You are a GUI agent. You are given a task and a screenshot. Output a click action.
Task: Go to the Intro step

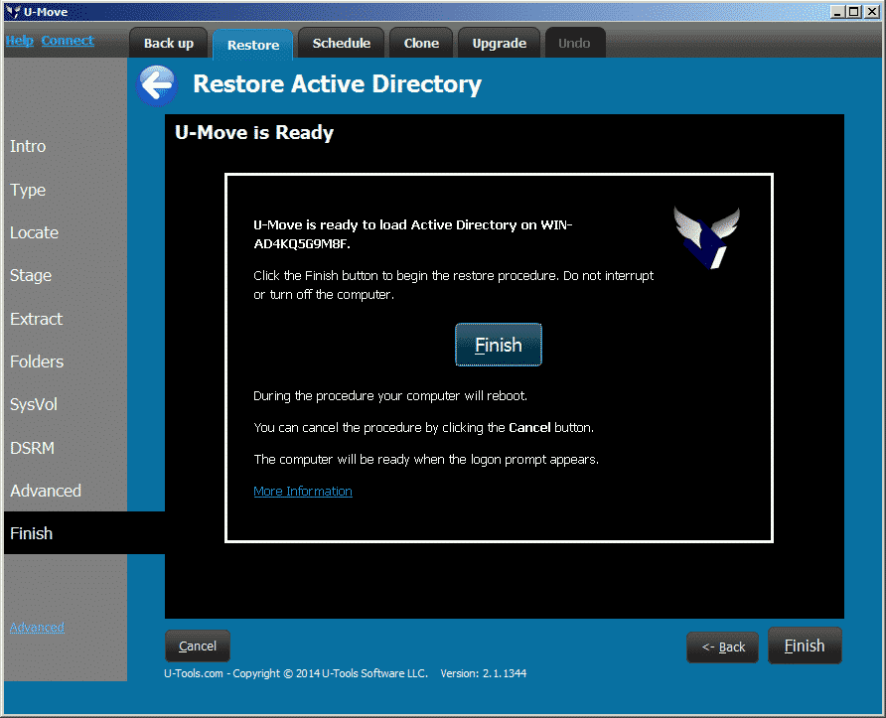(x=28, y=146)
